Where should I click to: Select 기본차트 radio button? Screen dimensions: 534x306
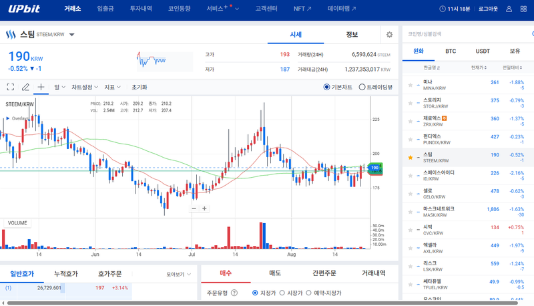326,87
